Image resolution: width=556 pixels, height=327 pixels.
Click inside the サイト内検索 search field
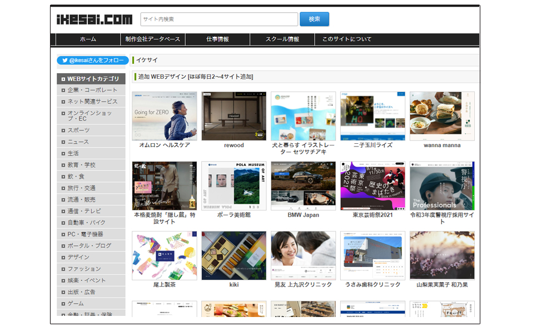pyautogui.click(x=219, y=19)
